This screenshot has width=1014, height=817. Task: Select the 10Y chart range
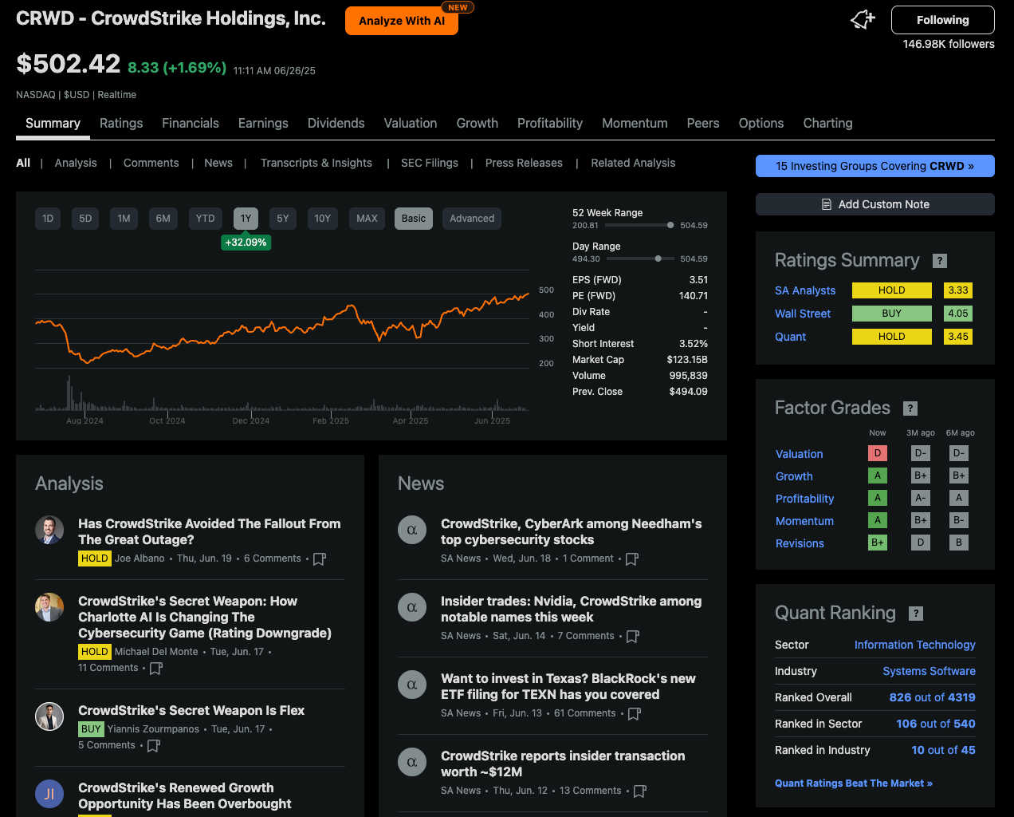coord(323,219)
